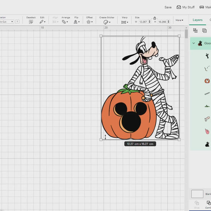Click the width stepper arrows
This screenshot has height=211, width=211.
pyautogui.click(x=150, y=22)
